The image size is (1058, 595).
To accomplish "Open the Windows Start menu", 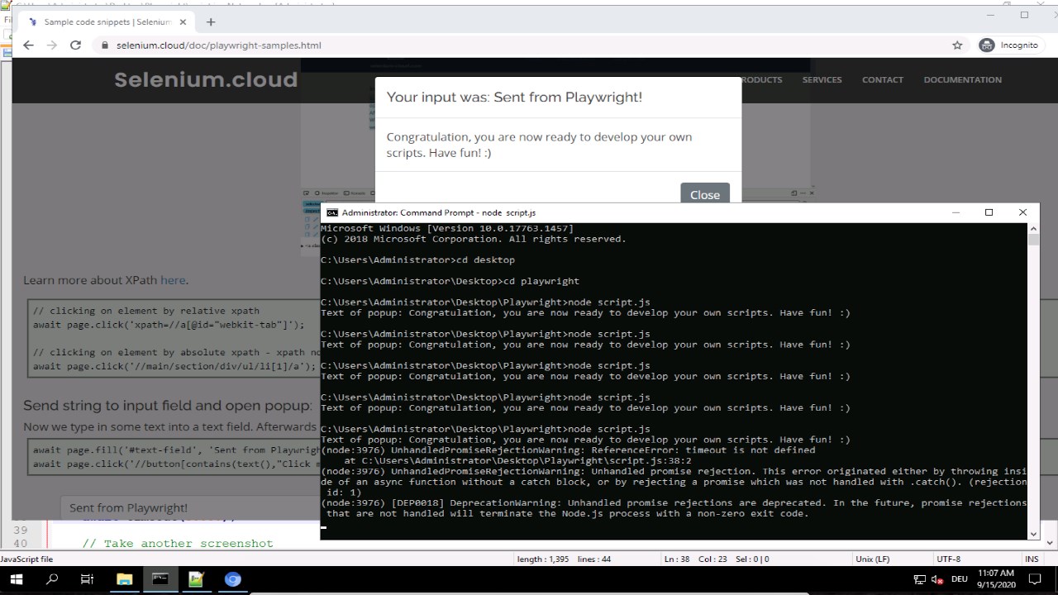I will pyautogui.click(x=17, y=579).
